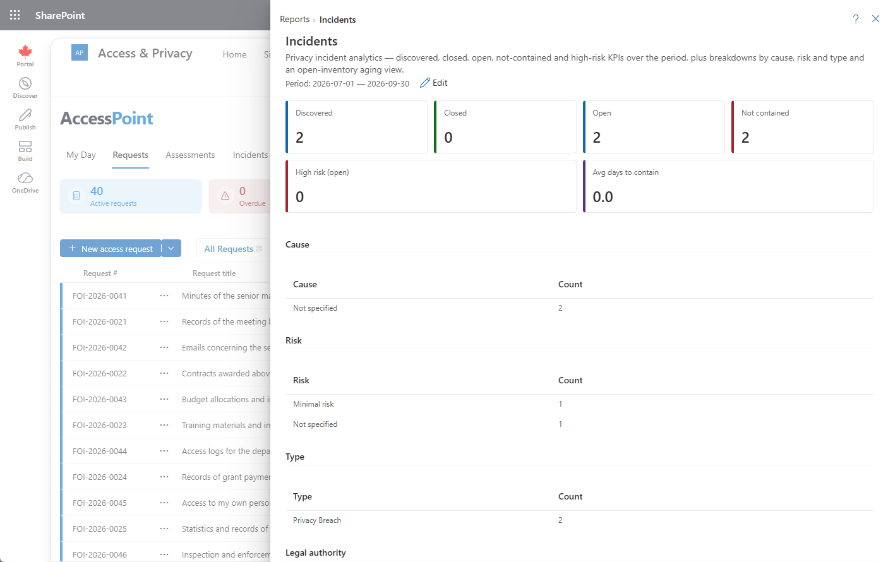Image resolution: width=888 pixels, height=562 pixels.
Task: Open the actions menu for FOI-2026-0043
Action: pos(164,399)
